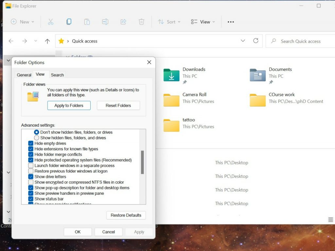
Task: Open the Sort dropdown menu
Action: (169, 22)
